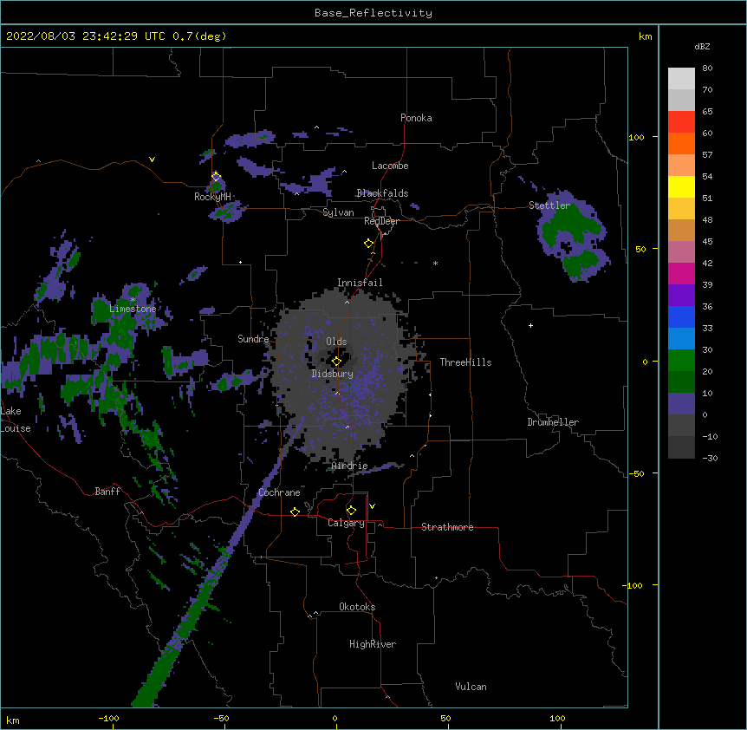The height and width of the screenshot is (730, 747).
Task: Click the bright green 20-30 dBZ swatch
Action: tap(681, 361)
